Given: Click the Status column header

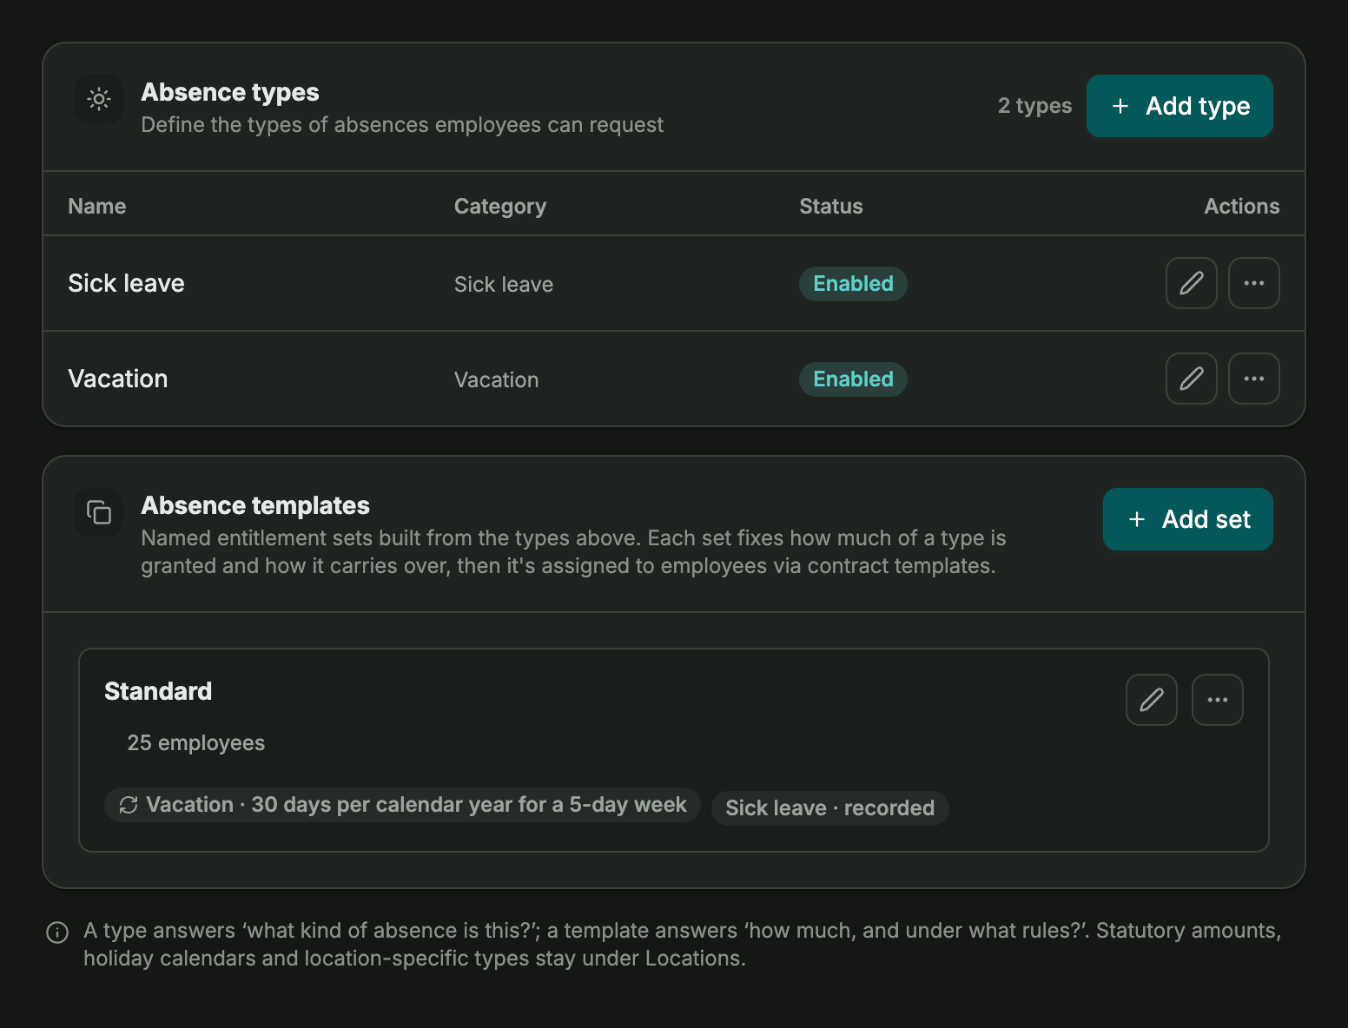Looking at the screenshot, I should point(831,206).
